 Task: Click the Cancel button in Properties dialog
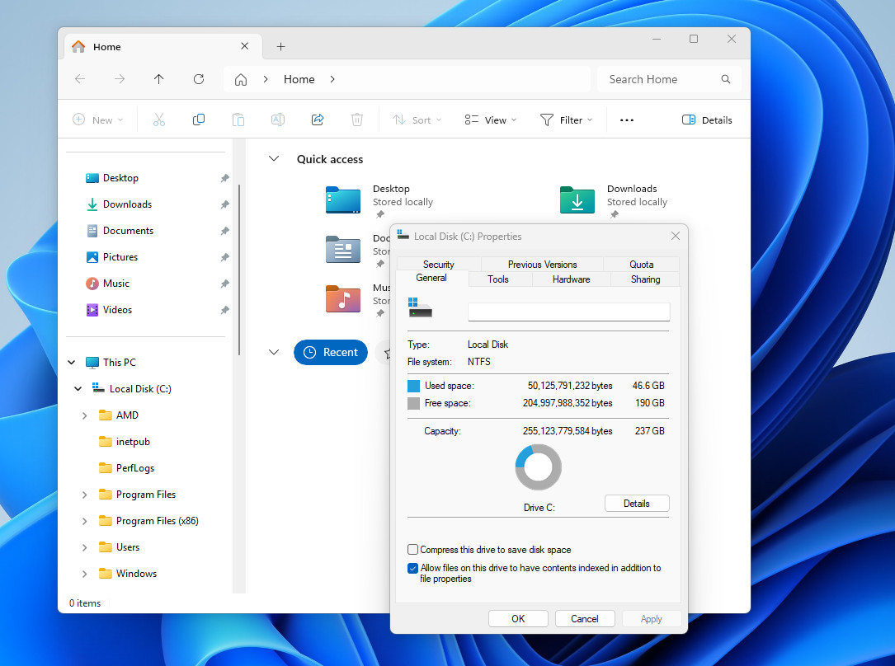(584, 619)
